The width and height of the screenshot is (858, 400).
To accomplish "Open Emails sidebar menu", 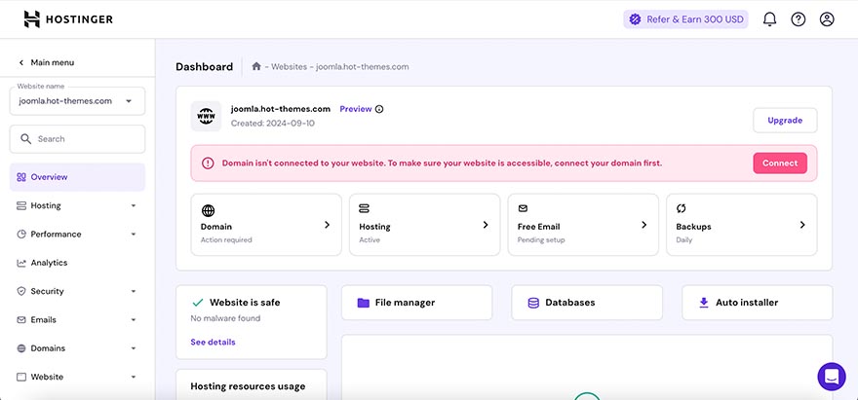I will point(77,319).
